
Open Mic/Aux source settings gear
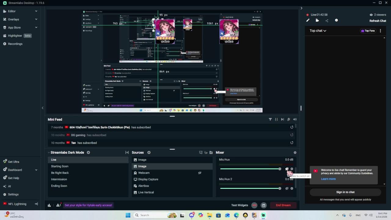pos(292,169)
